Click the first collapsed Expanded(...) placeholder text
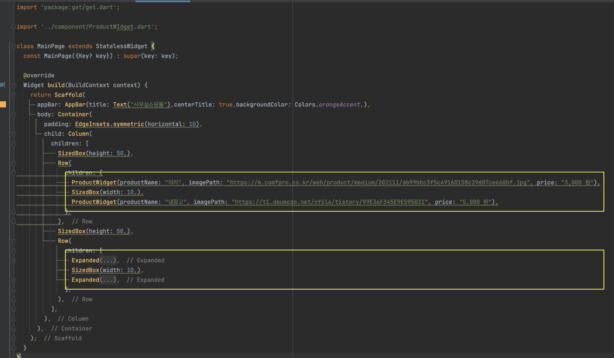 point(108,260)
